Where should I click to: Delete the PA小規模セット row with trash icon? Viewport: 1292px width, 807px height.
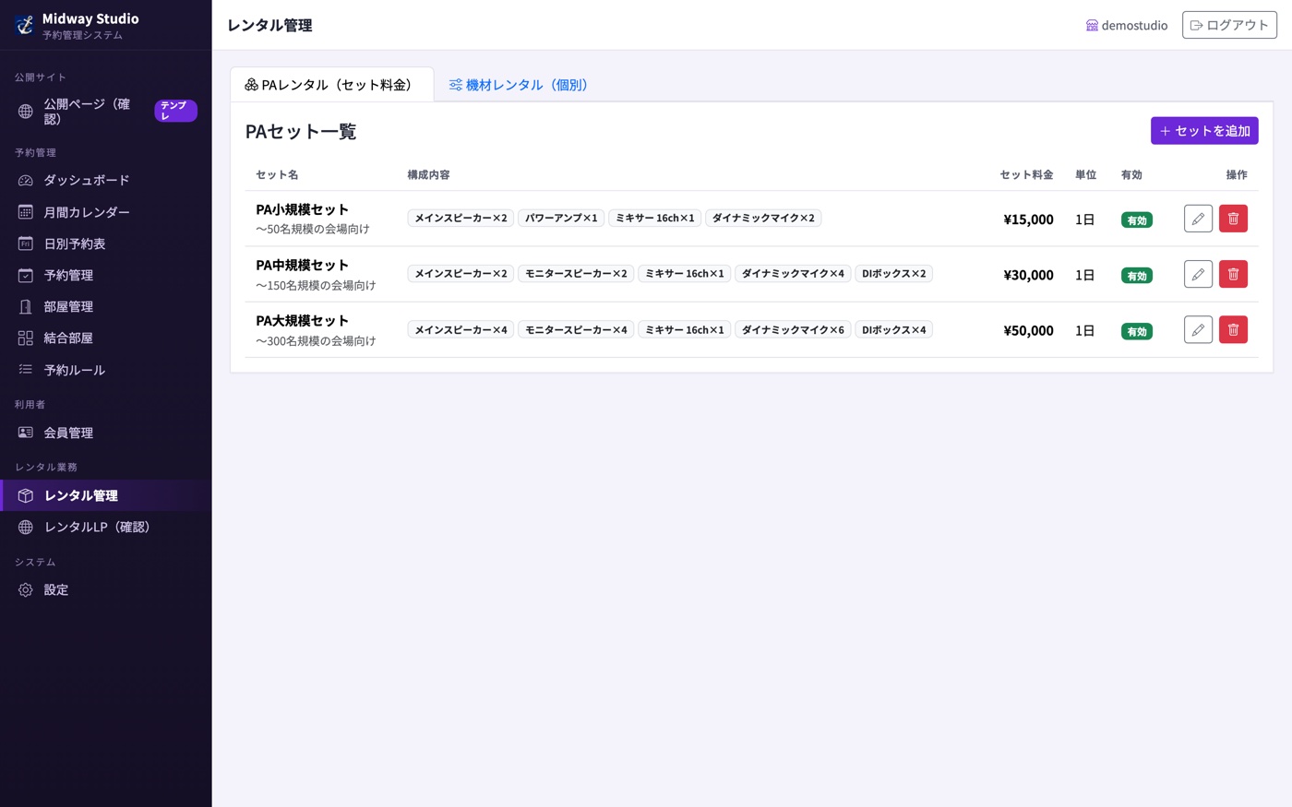(x=1233, y=219)
